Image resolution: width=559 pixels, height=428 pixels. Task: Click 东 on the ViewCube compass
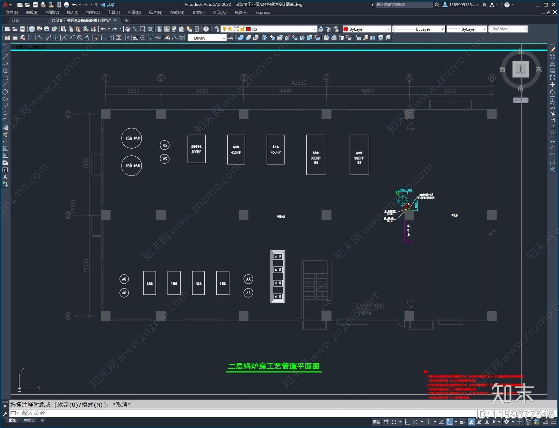(x=539, y=69)
